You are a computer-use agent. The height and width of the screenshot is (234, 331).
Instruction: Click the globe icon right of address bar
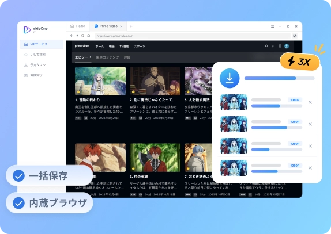coord(295,36)
